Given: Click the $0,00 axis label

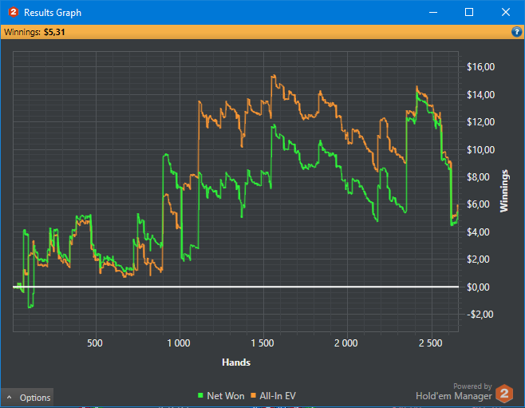Looking at the screenshot, I should [x=478, y=287].
